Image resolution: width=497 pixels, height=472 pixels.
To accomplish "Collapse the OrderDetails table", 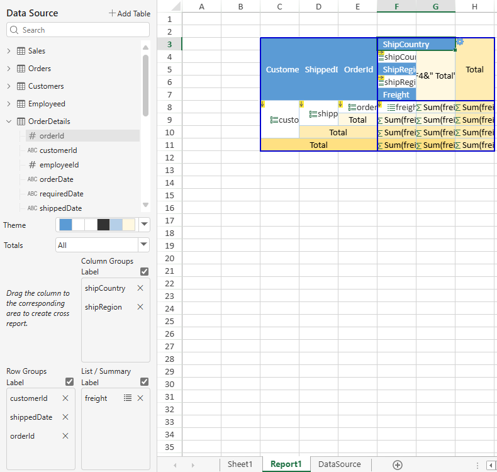I will [x=9, y=121].
